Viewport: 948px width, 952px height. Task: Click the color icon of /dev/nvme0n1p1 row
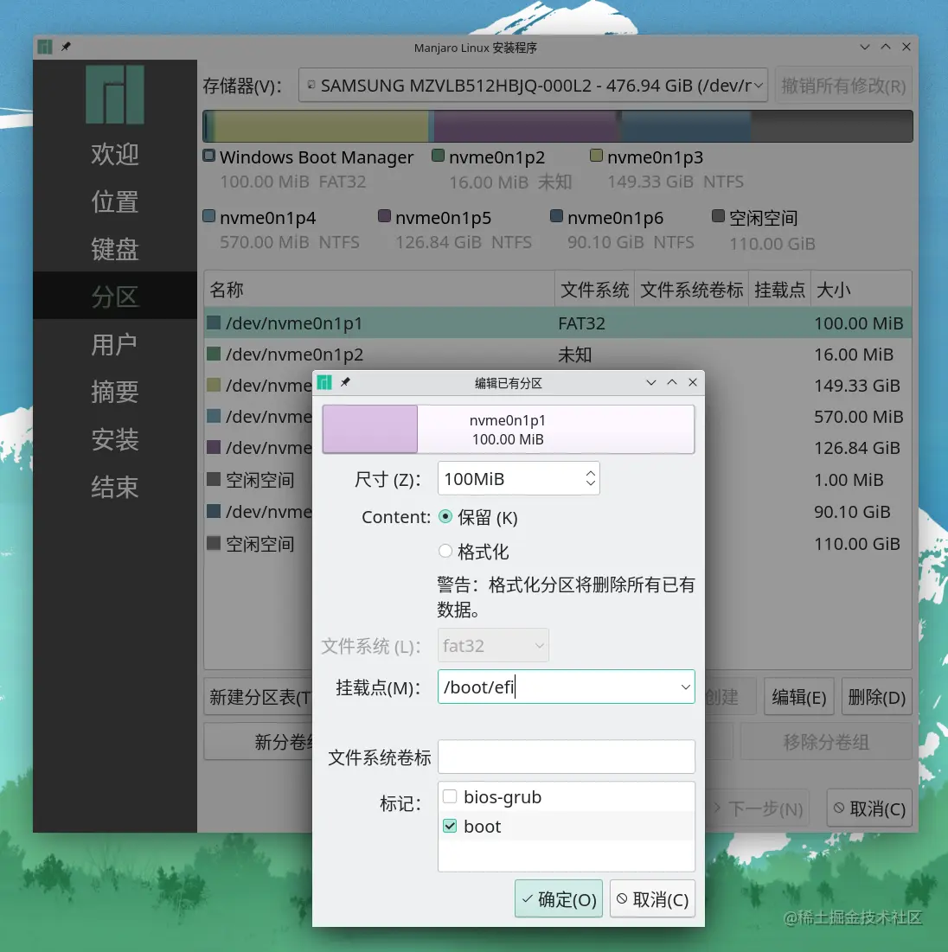214,323
